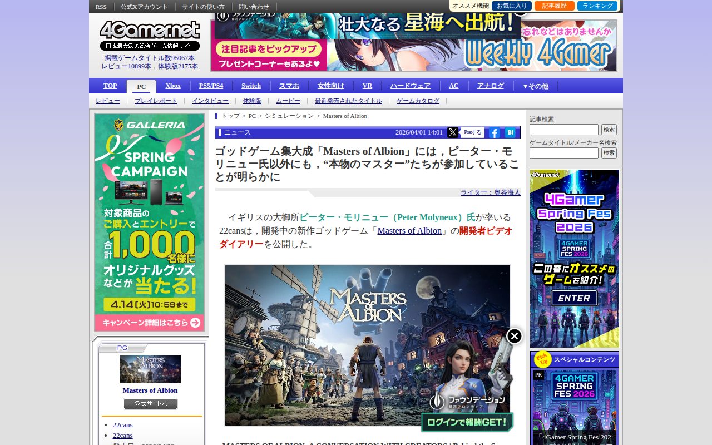This screenshot has height=445, width=712.
Task: Open 最近発売されたタイトル submenu link
Action: (x=348, y=101)
